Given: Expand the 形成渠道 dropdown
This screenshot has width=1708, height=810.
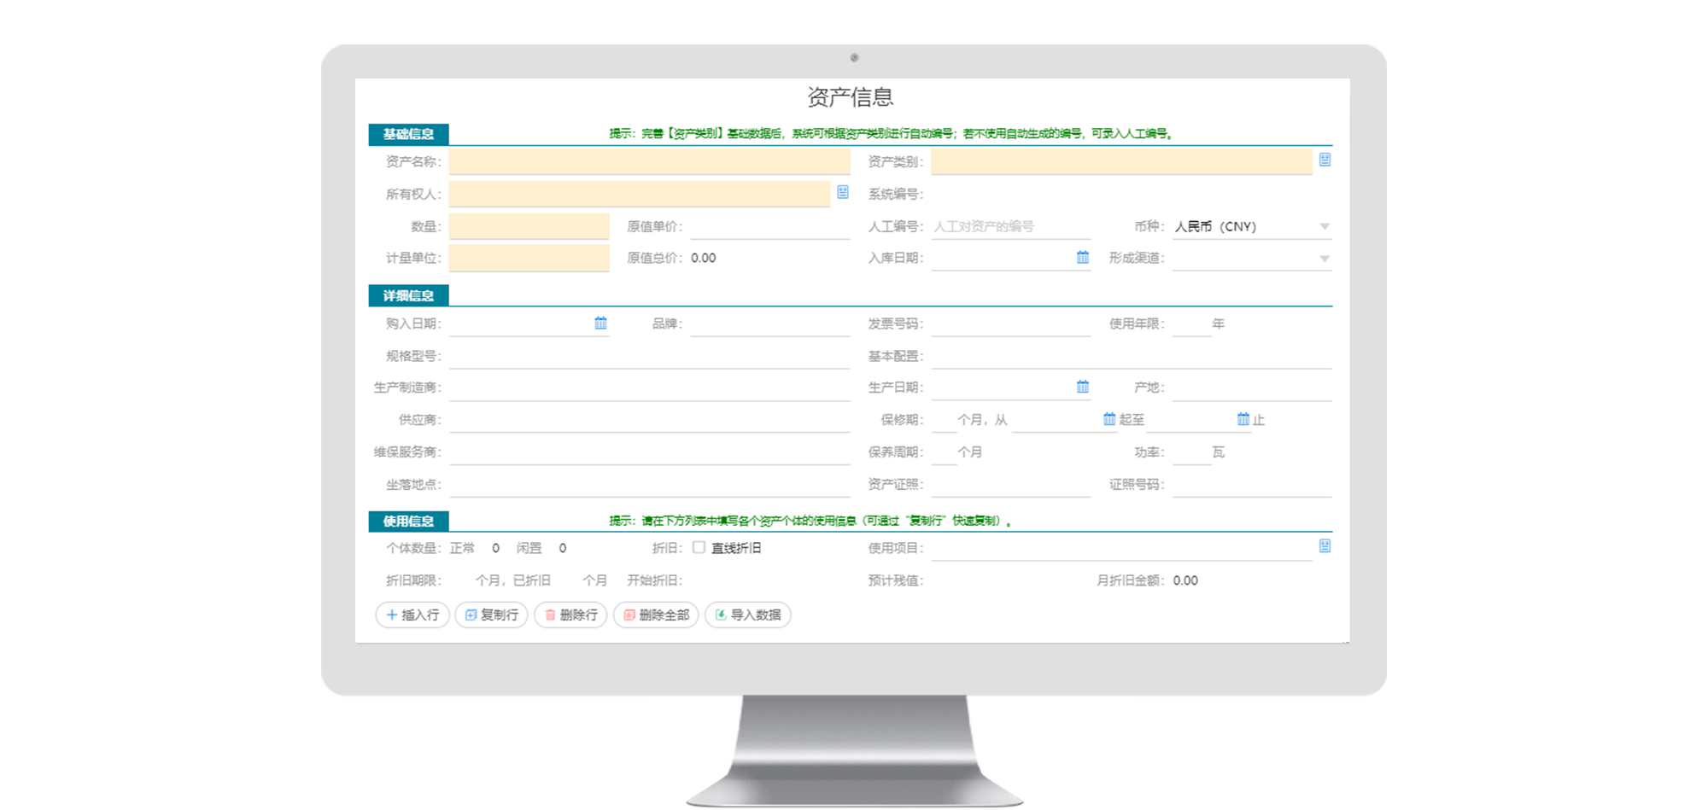Looking at the screenshot, I should pyautogui.click(x=1325, y=259).
